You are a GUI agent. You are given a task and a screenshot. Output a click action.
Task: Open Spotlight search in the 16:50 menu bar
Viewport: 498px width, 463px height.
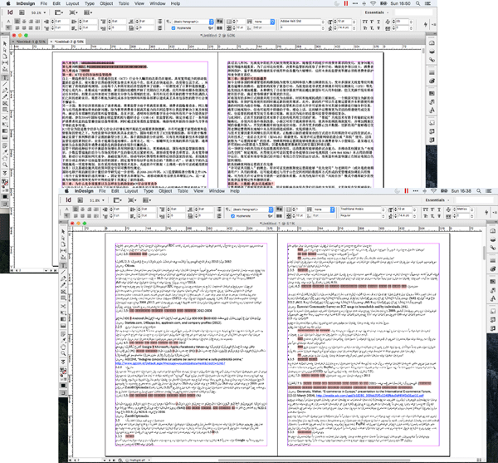click(417, 3)
